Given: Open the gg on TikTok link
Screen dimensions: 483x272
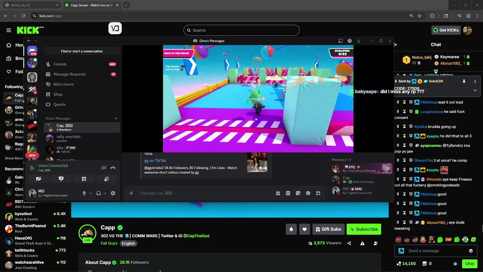Looking at the screenshot, I should tap(155, 161).
